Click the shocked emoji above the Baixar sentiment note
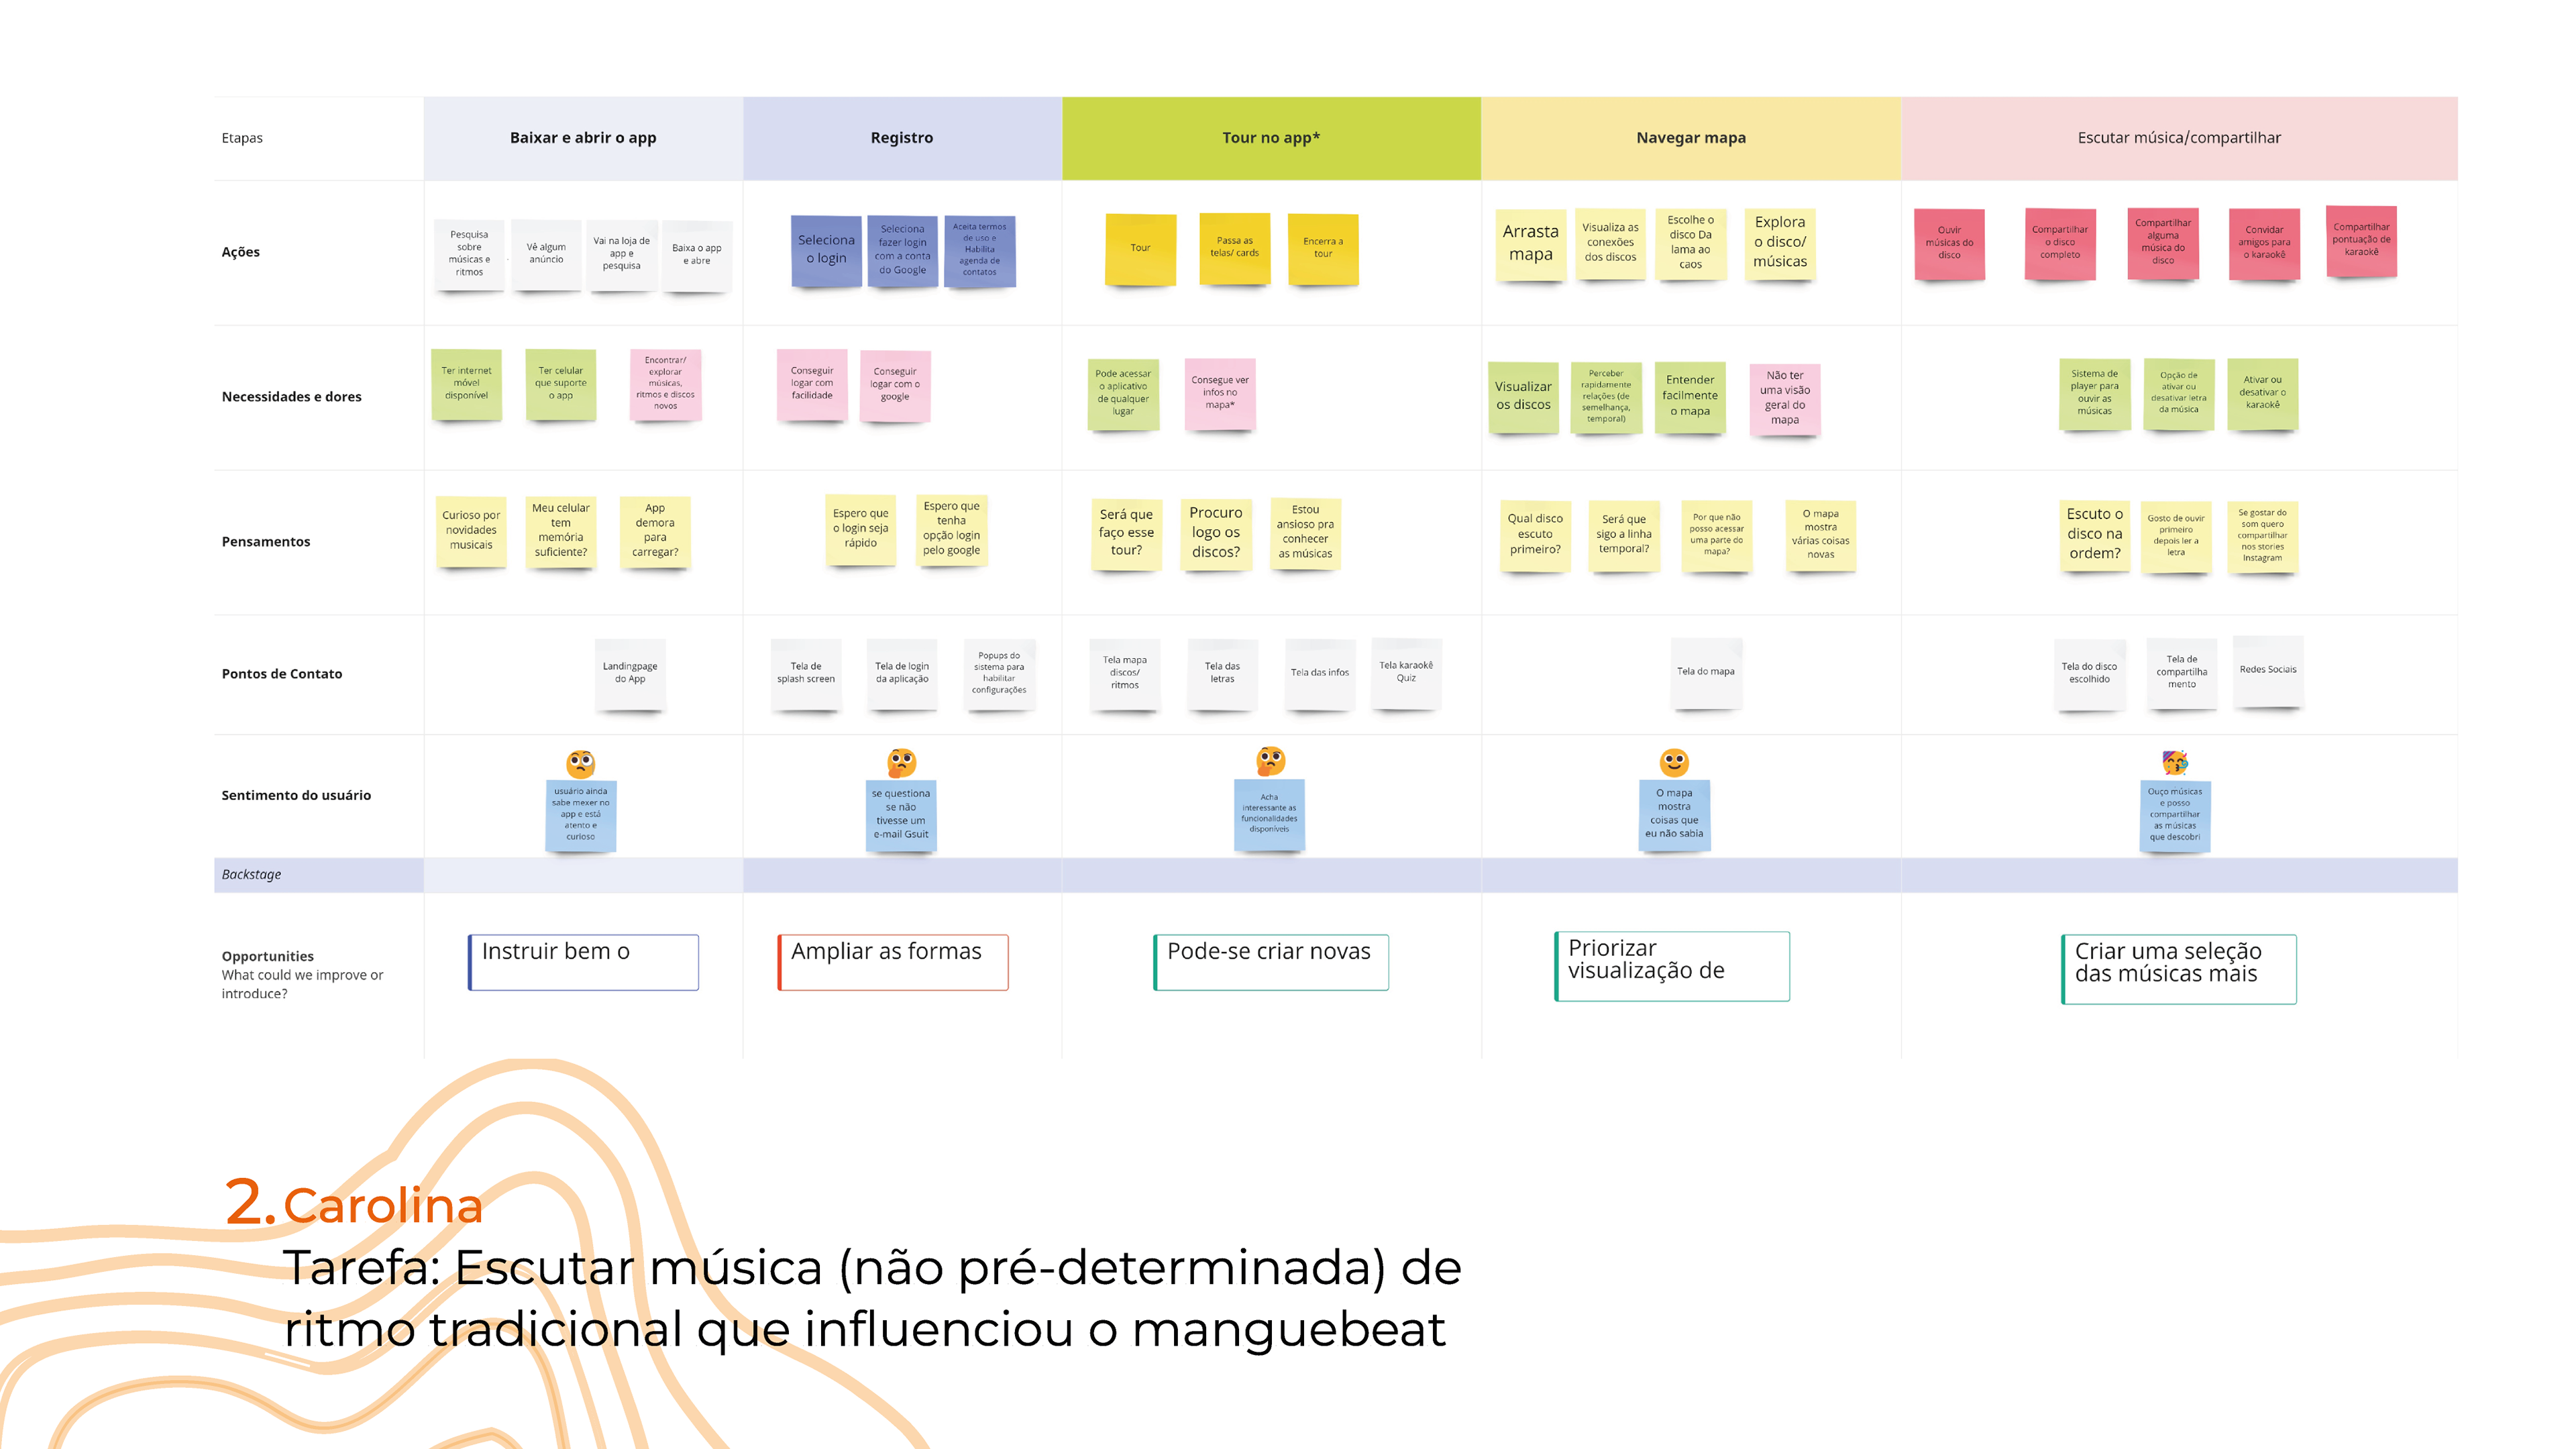 (580, 764)
